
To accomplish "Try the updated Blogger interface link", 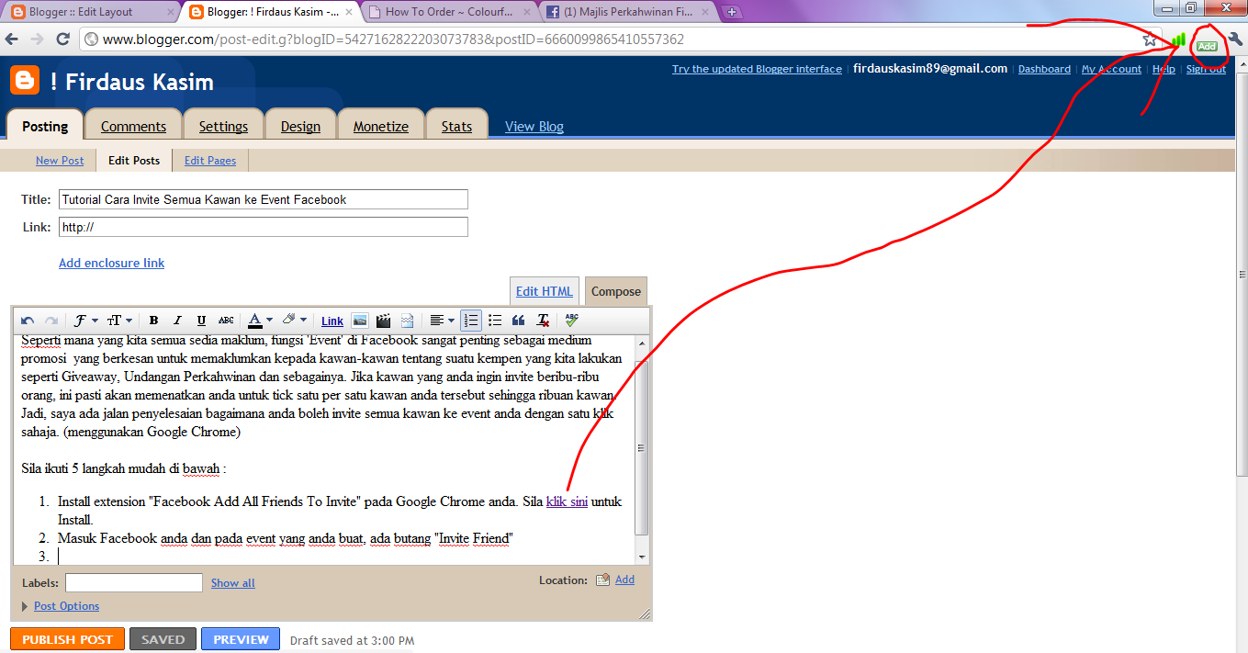I will pyautogui.click(x=757, y=69).
